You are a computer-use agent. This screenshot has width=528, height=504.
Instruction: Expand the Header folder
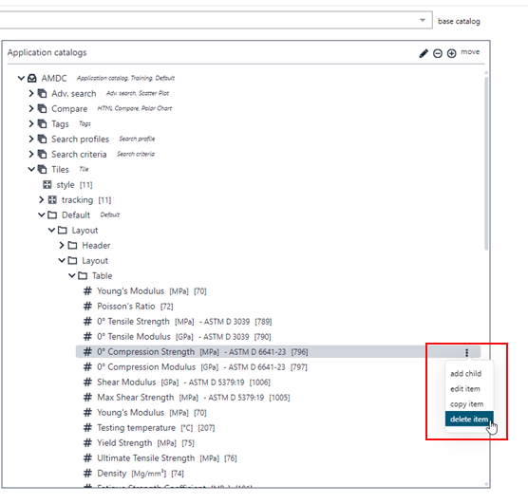(x=62, y=245)
